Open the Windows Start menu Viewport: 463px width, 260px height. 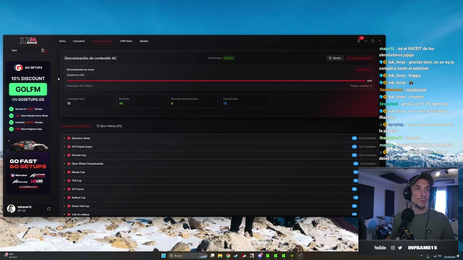[163, 256]
